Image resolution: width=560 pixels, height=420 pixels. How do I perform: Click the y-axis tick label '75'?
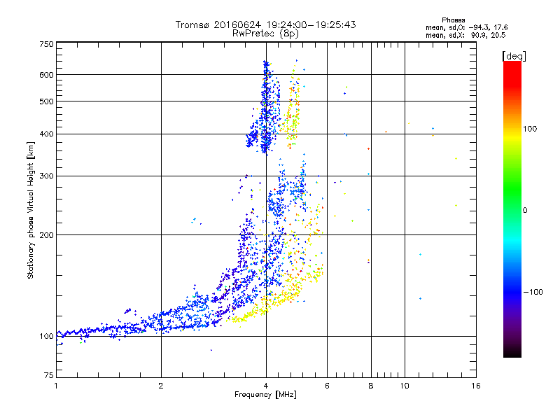[x=49, y=375]
